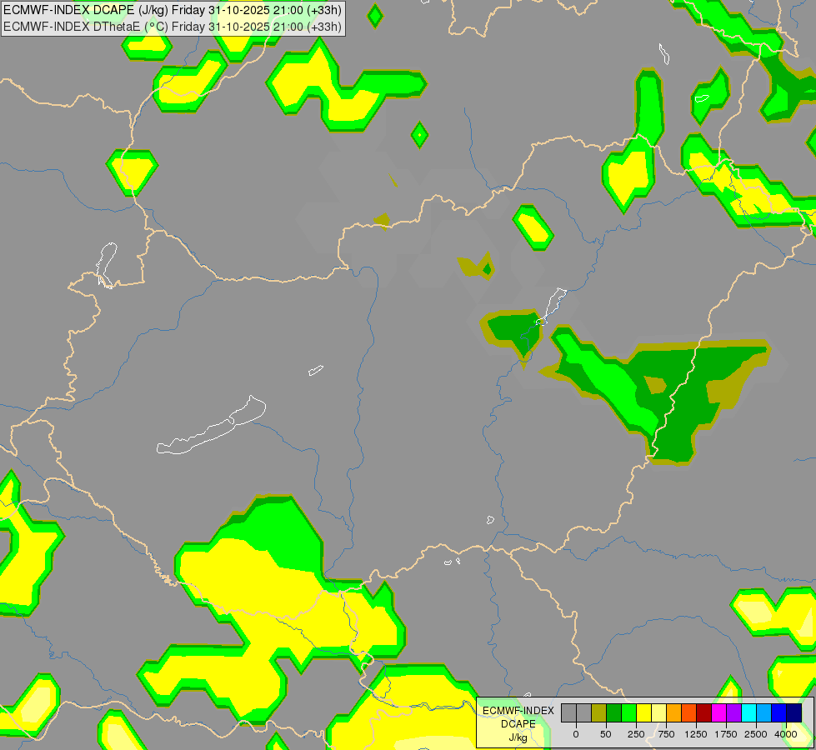Click the legend value 250

click(636, 734)
